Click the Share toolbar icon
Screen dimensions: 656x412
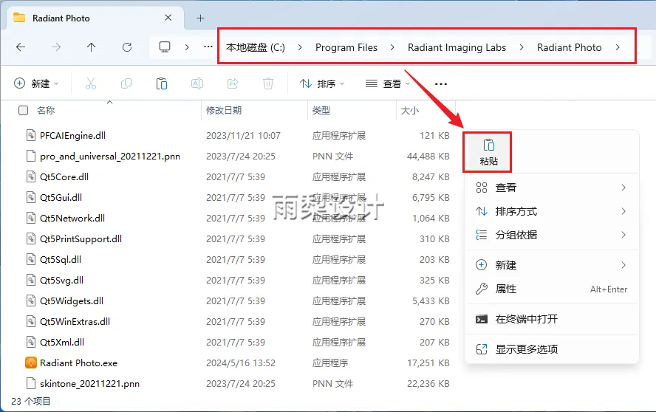[233, 83]
